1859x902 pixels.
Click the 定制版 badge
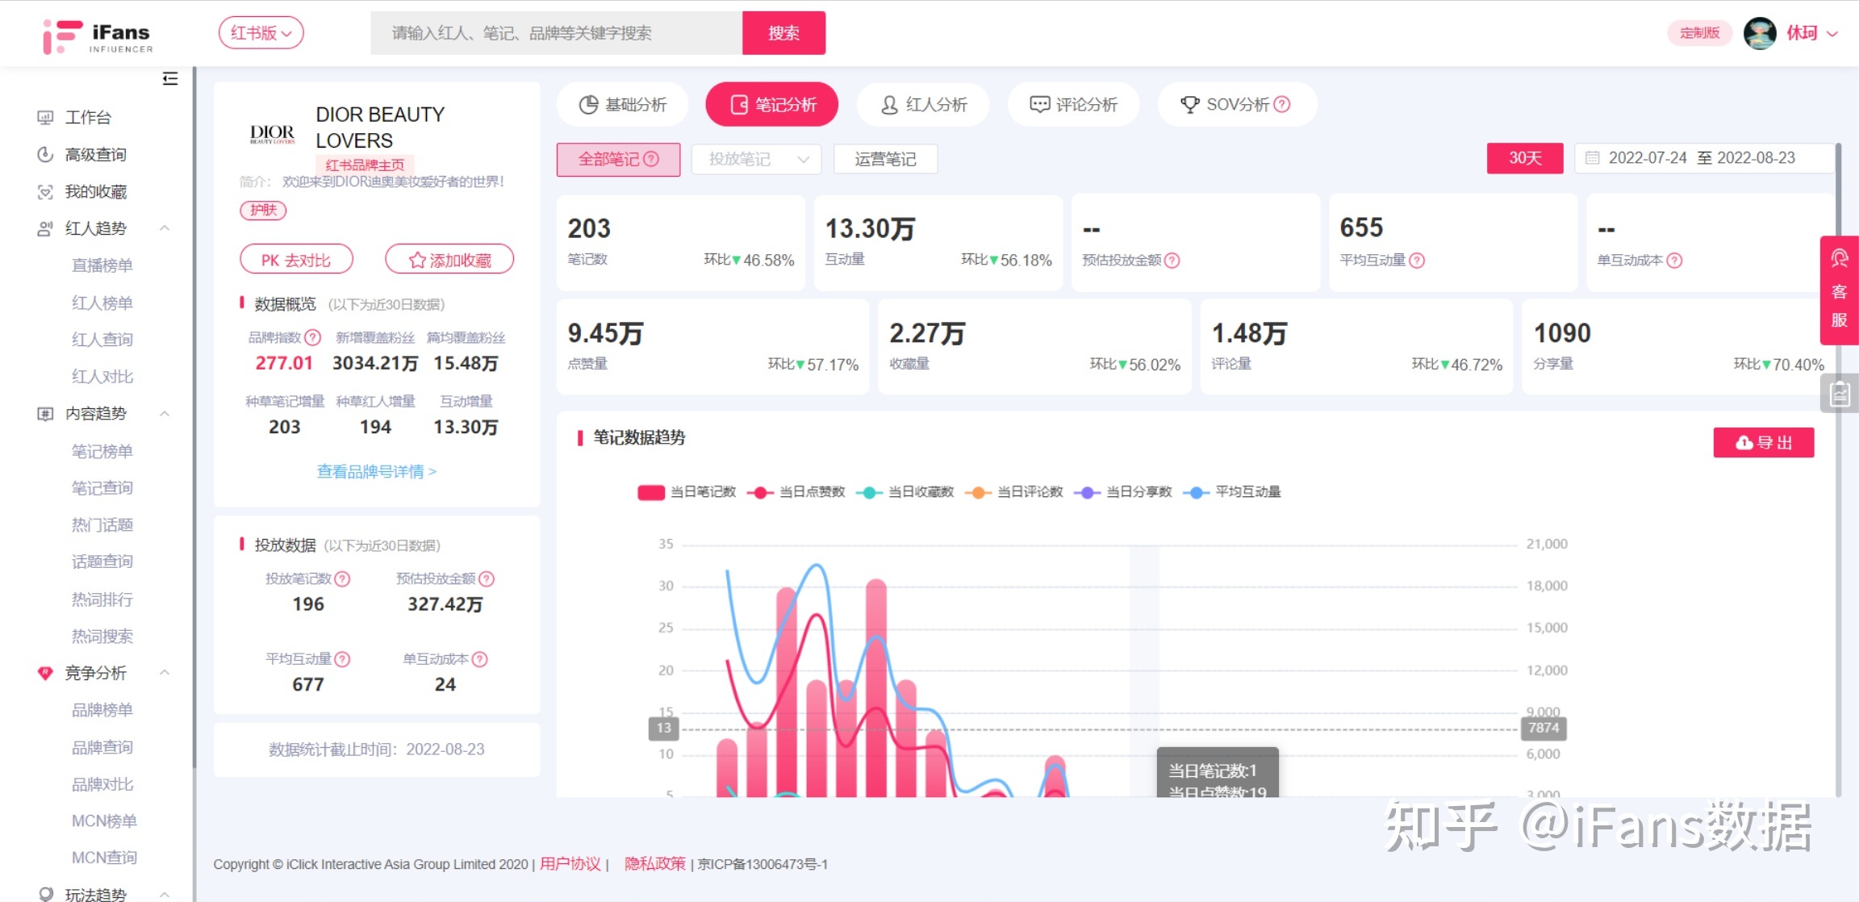click(1699, 33)
